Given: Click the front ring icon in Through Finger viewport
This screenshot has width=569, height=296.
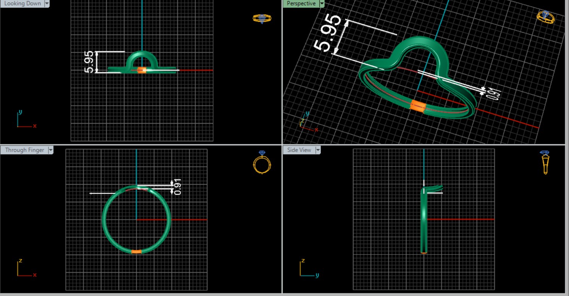Looking at the screenshot, I should (x=262, y=163).
